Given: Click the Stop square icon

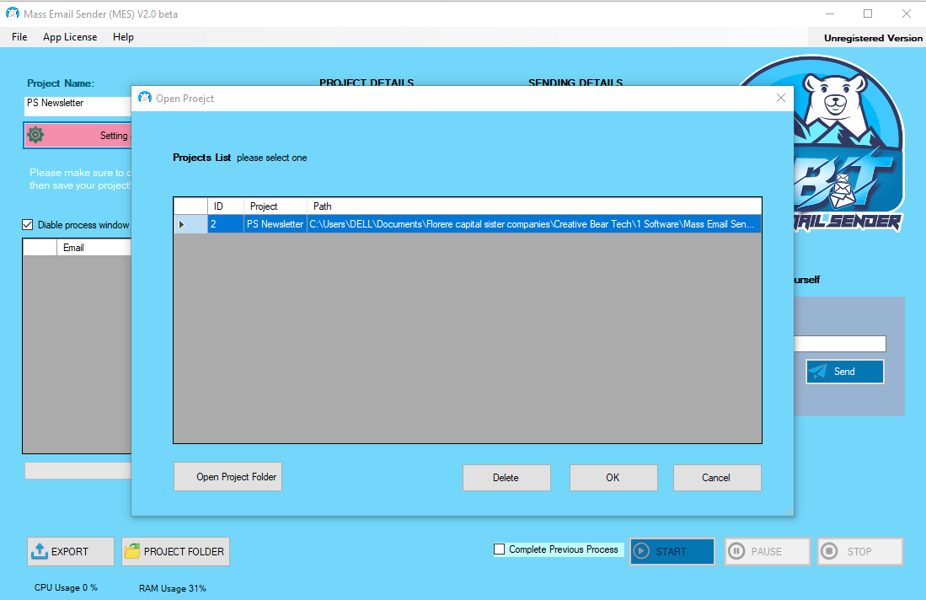Looking at the screenshot, I should pos(830,551).
